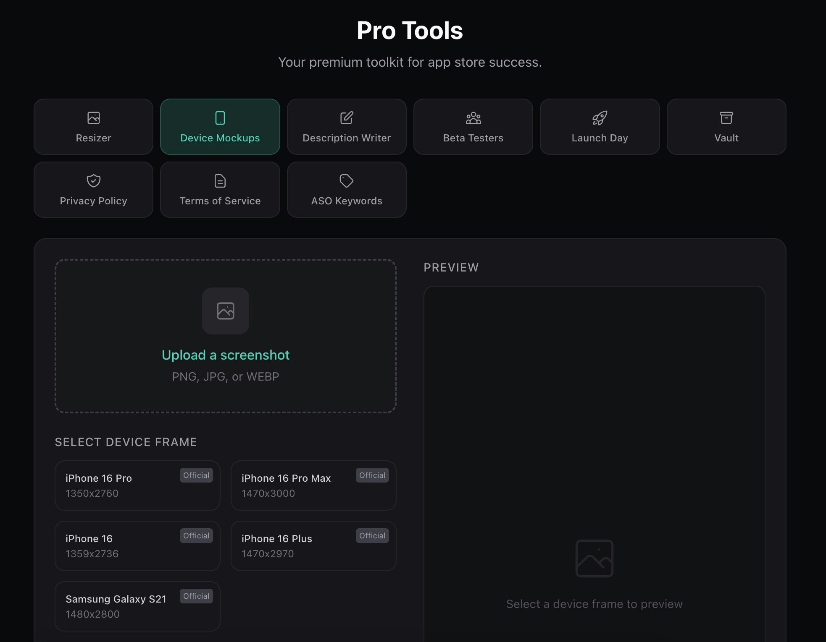Viewport: 826px width, 642px height.
Task: Click the Vault archive box icon
Action: [726, 118]
